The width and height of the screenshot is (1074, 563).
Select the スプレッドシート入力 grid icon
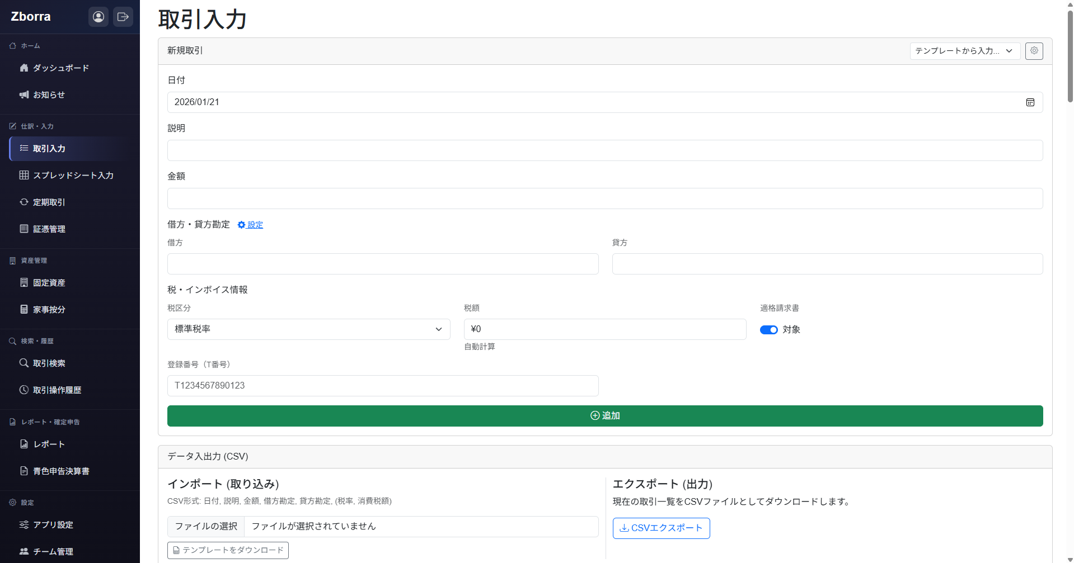(x=24, y=175)
